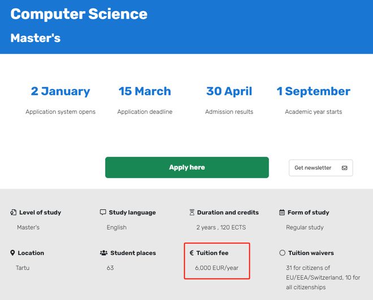Click the Get newsletter button
Screen dimensions: 373x300
click(x=320, y=168)
